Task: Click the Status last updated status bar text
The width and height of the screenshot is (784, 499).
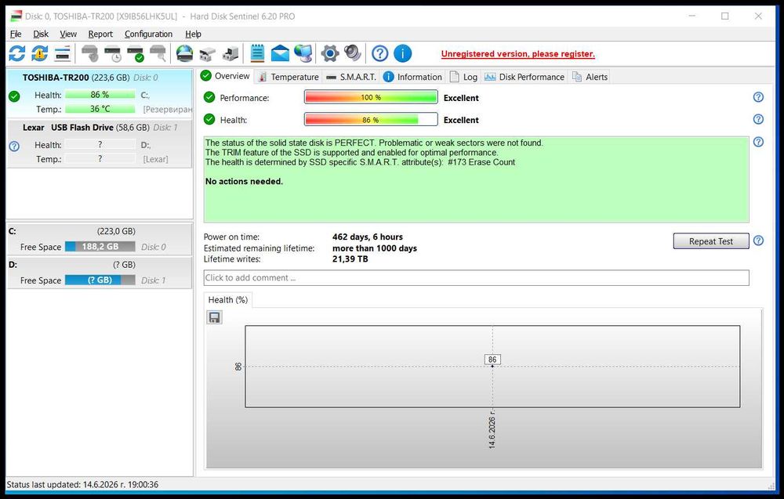Action: coord(82,485)
